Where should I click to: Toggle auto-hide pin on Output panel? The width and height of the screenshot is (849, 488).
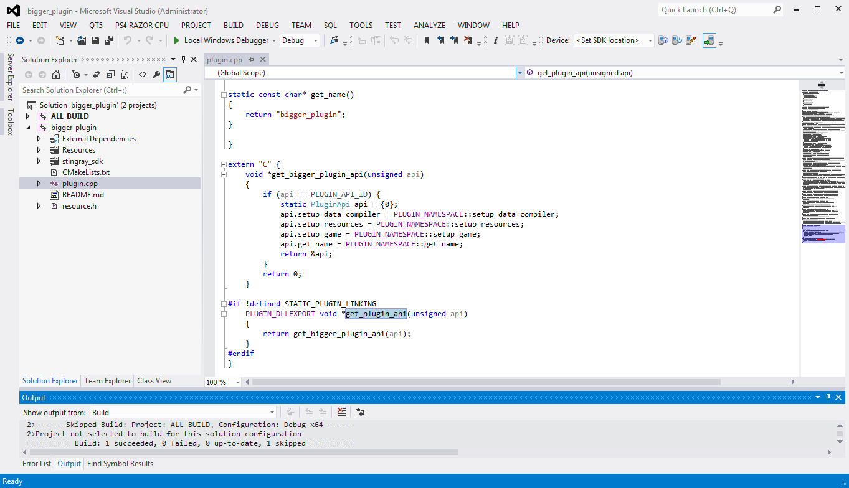[828, 397]
